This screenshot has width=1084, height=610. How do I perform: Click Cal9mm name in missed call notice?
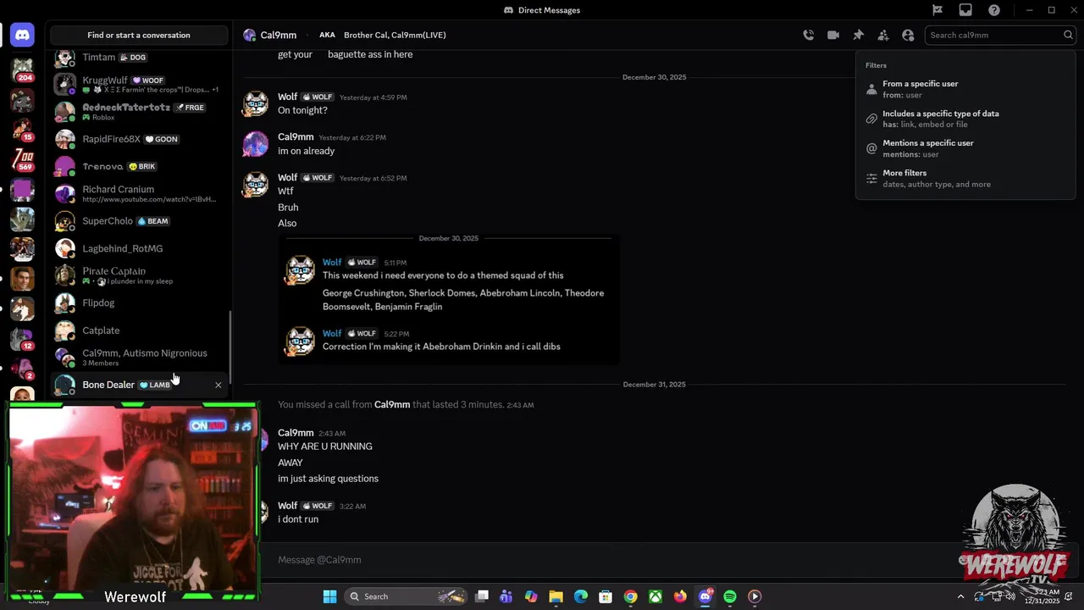392,405
